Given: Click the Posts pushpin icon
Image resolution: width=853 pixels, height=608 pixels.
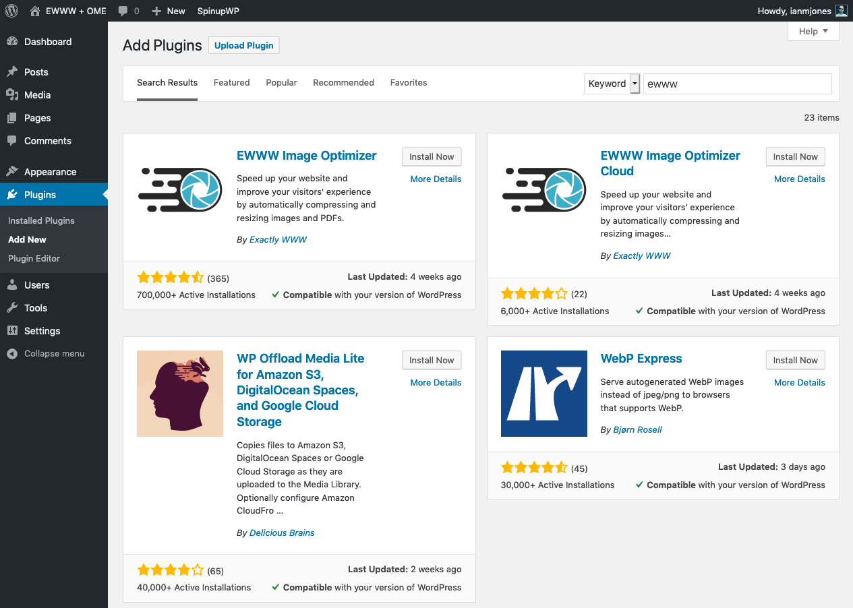Looking at the screenshot, I should tap(12, 72).
